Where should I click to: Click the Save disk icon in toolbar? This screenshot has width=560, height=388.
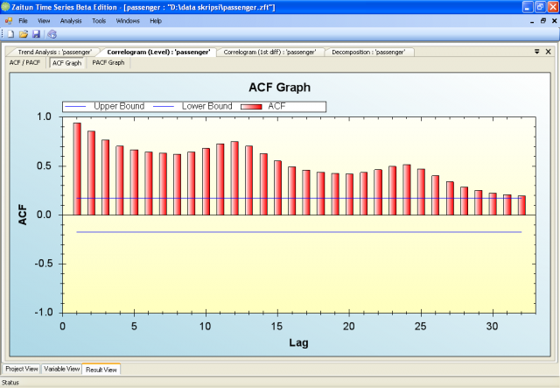[36, 33]
